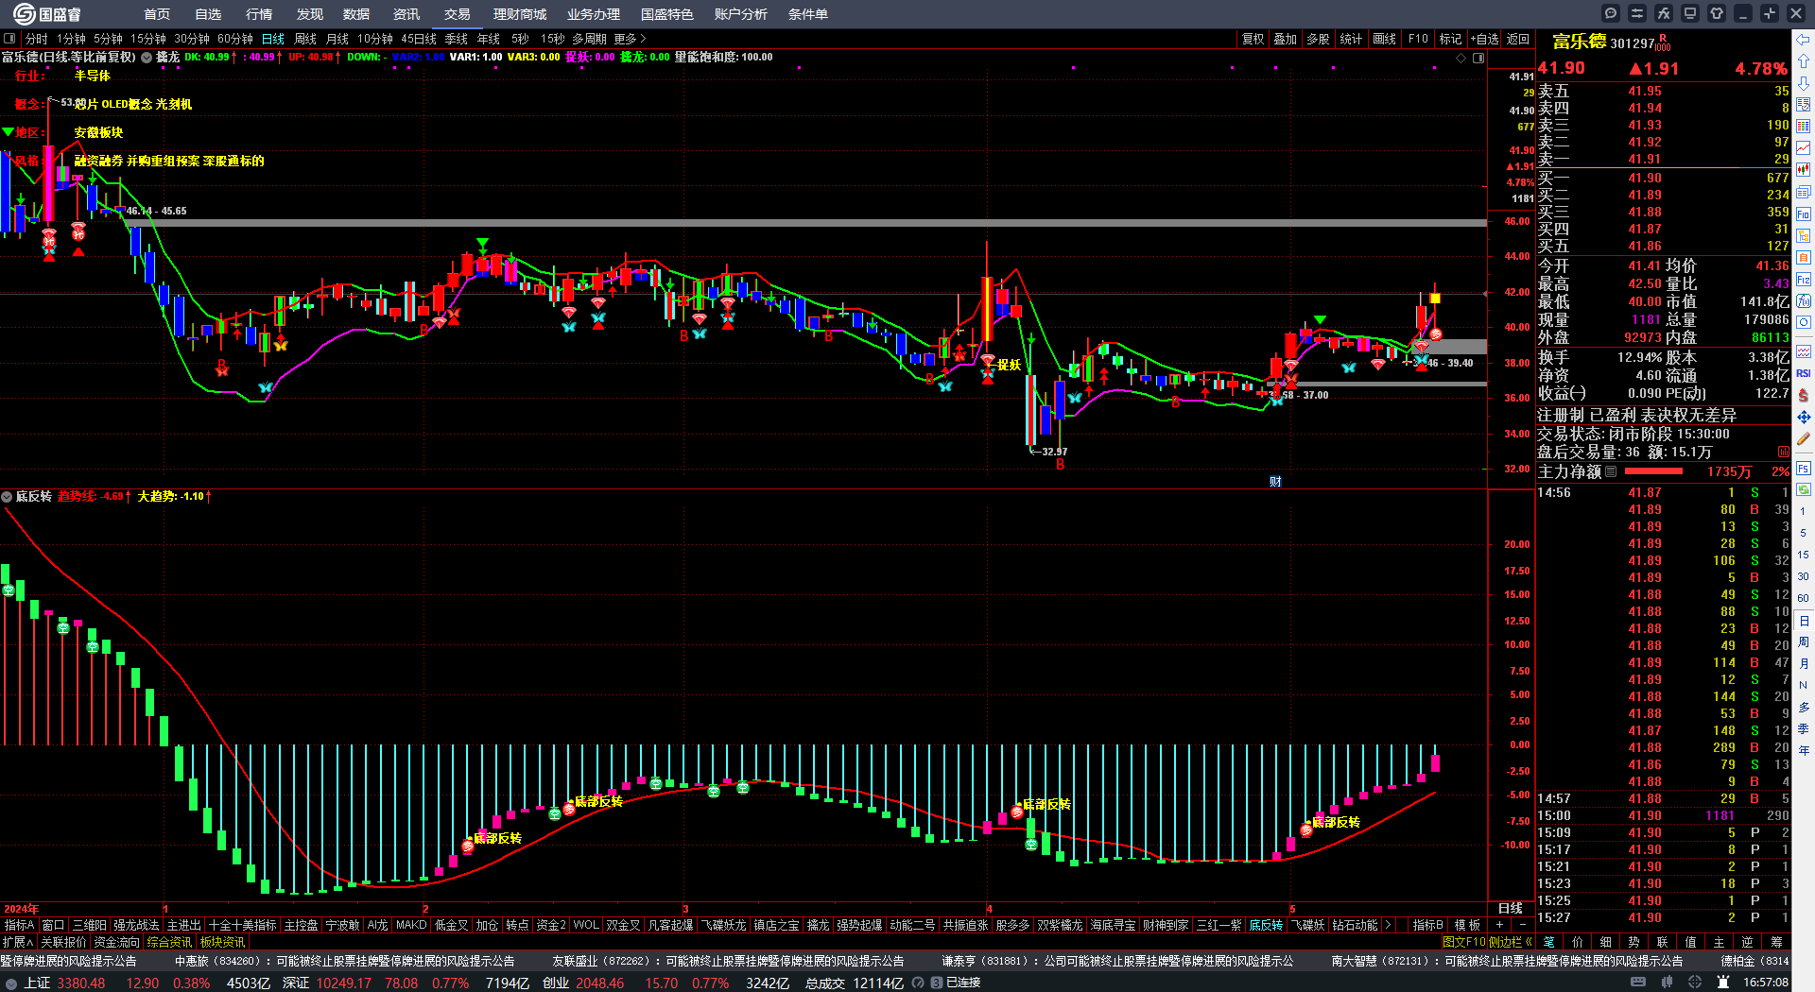Click the chess rook icon in status bar
Screen dimensions: 1815x992
[x=1723, y=983]
